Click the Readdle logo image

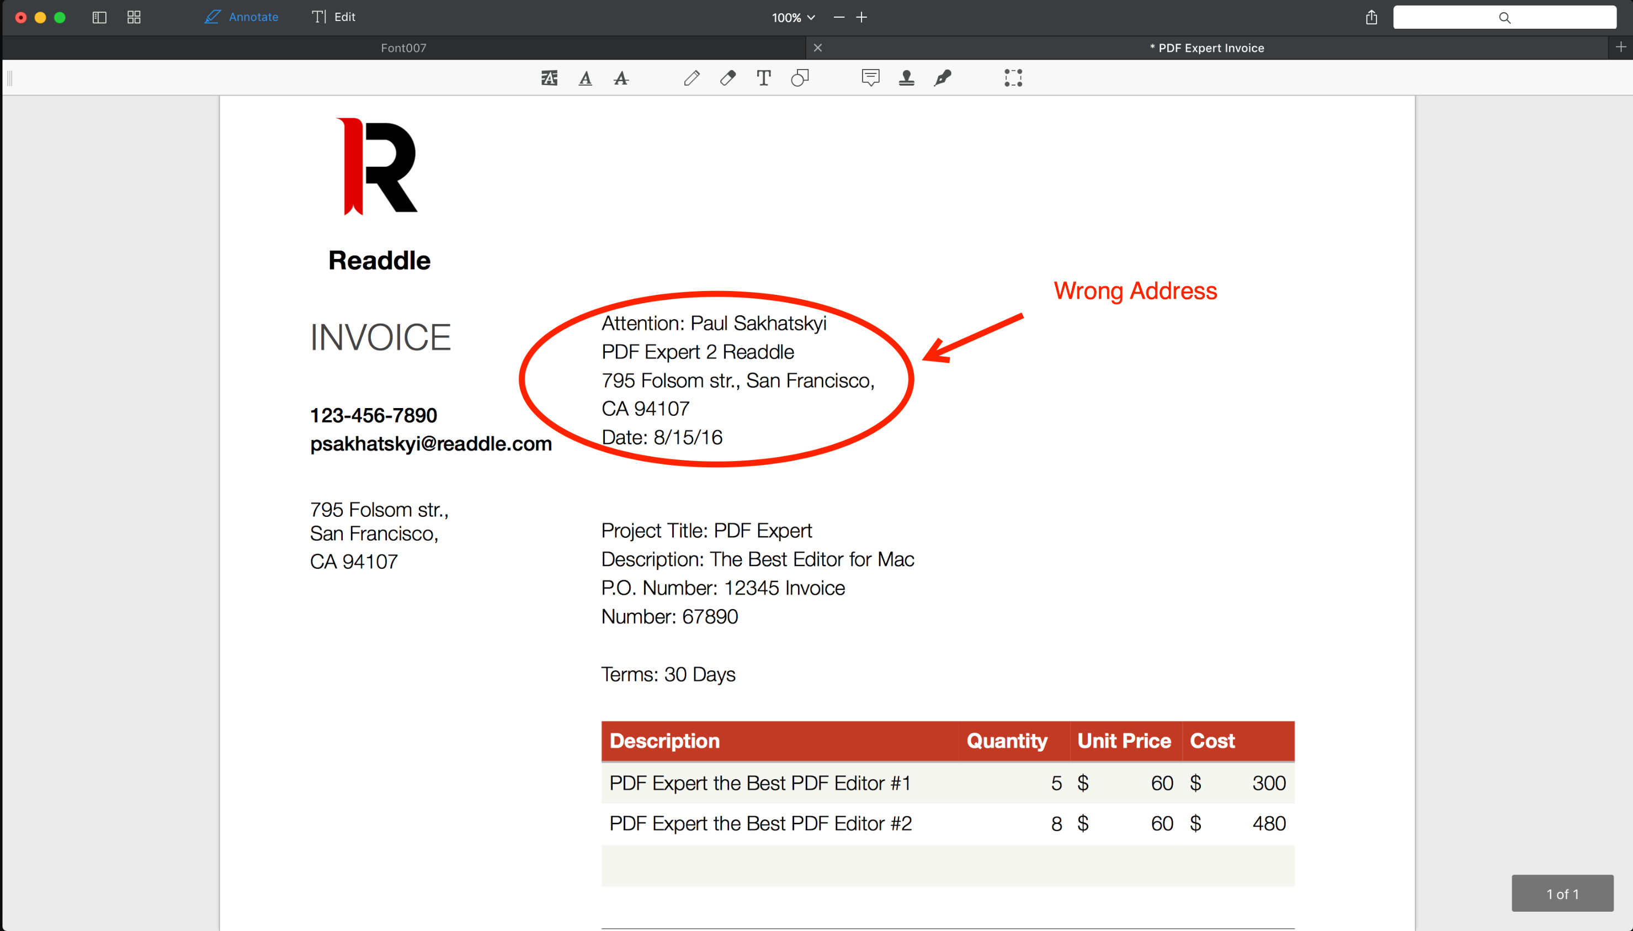(377, 166)
